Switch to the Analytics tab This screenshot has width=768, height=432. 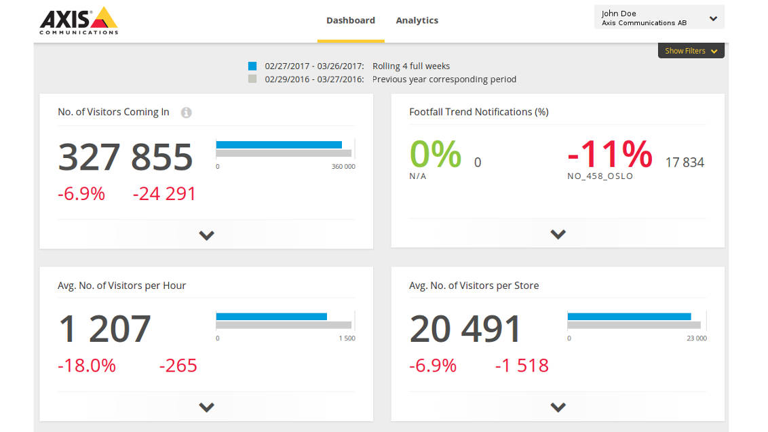pos(417,20)
